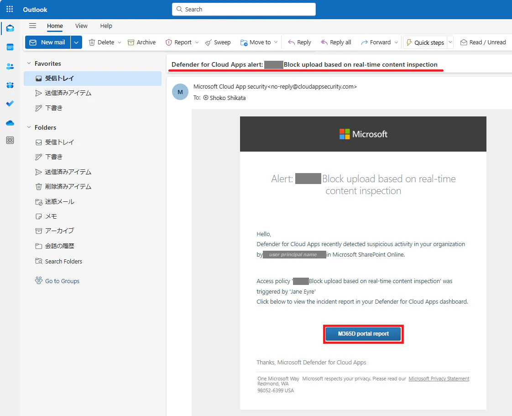
Task: Click the Reply all button
Action: [336, 42]
